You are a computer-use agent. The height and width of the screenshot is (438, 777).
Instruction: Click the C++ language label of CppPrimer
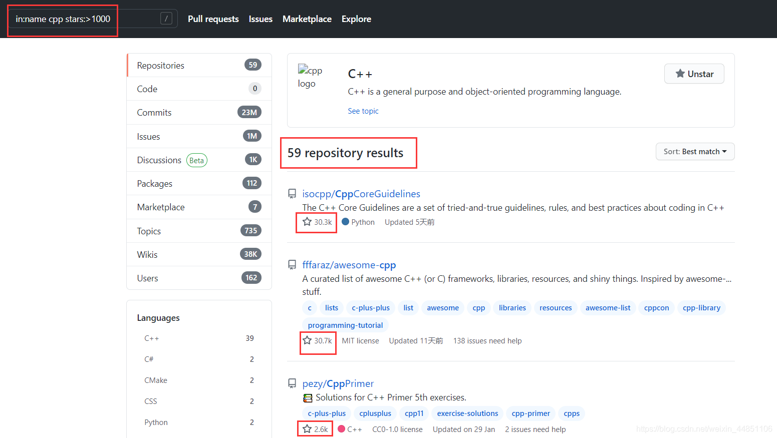pyautogui.click(x=350, y=429)
